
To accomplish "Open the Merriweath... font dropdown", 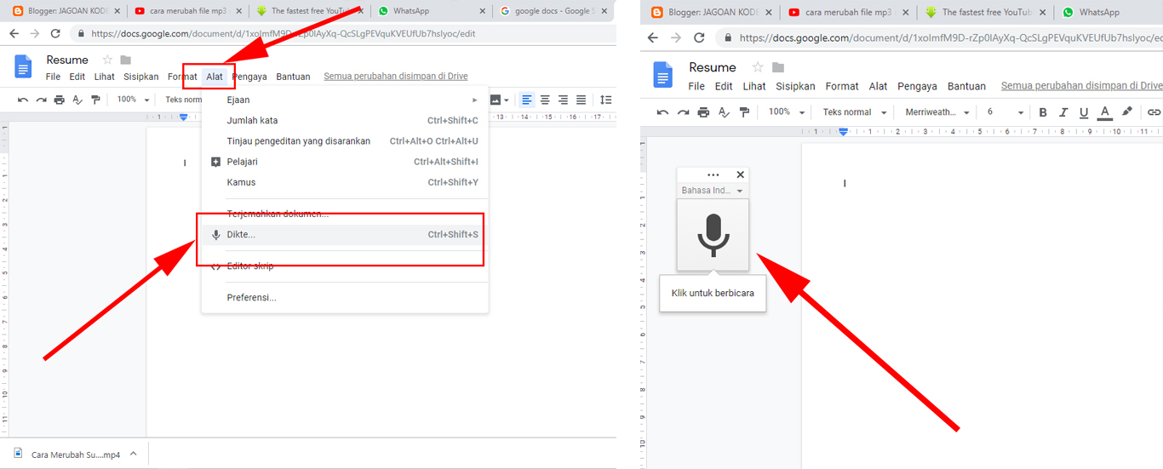I will [937, 112].
